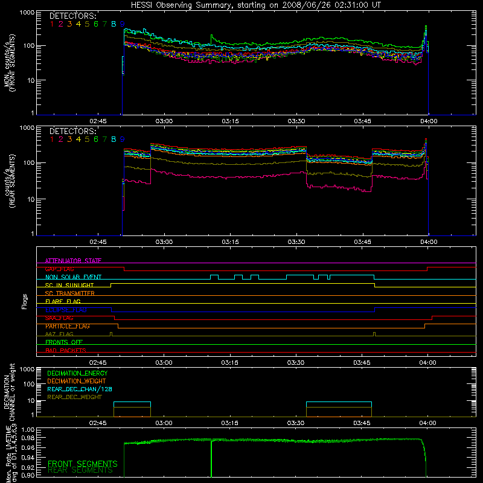Click the FRONTS_OFF flag label
Image resolution: width=483 pixels, height=483 pixels.
pos(64,342)
